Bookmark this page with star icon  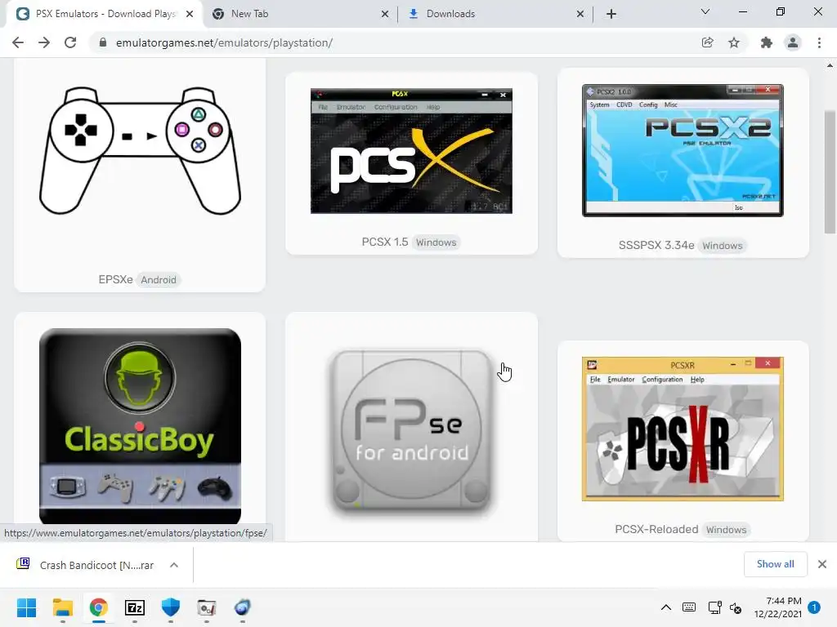pos(734,42)
